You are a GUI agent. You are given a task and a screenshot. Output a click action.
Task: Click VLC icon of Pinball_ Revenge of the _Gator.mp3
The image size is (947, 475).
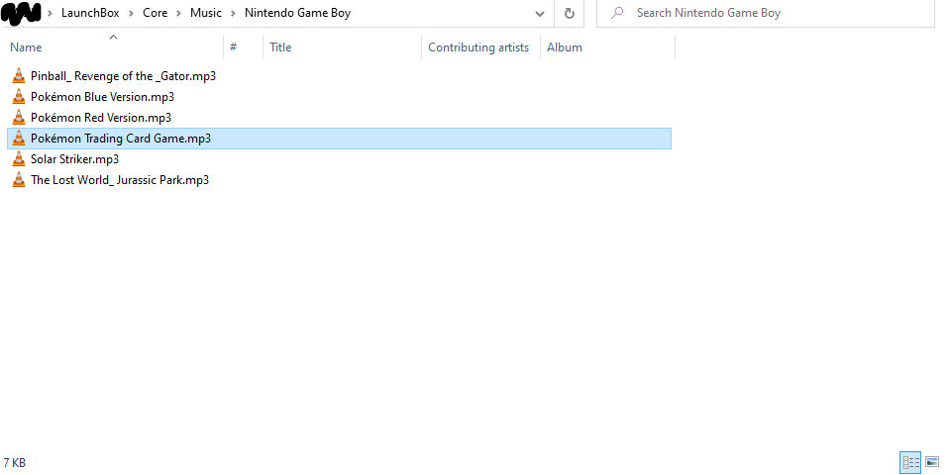point(19,76)
